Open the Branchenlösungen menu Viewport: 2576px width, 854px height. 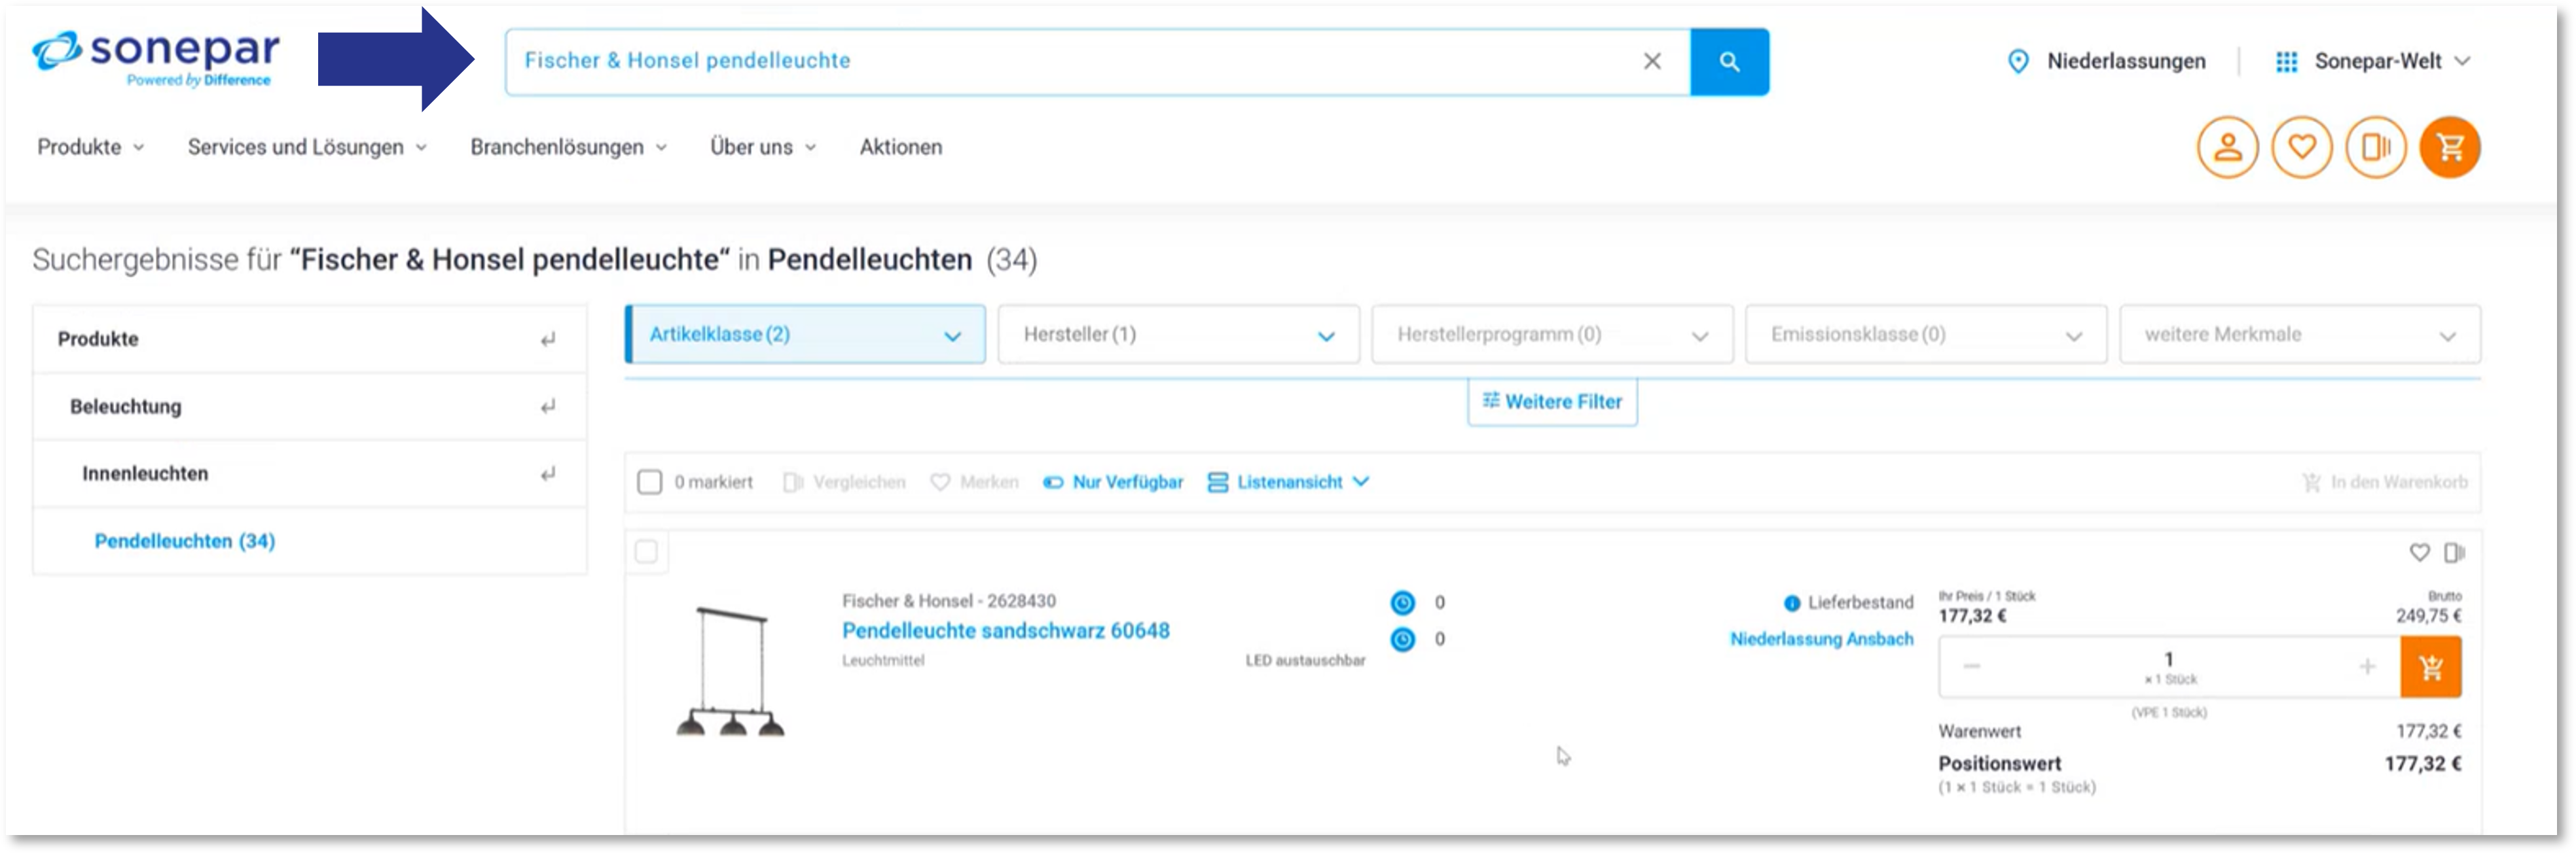click(x=568, y=147)
